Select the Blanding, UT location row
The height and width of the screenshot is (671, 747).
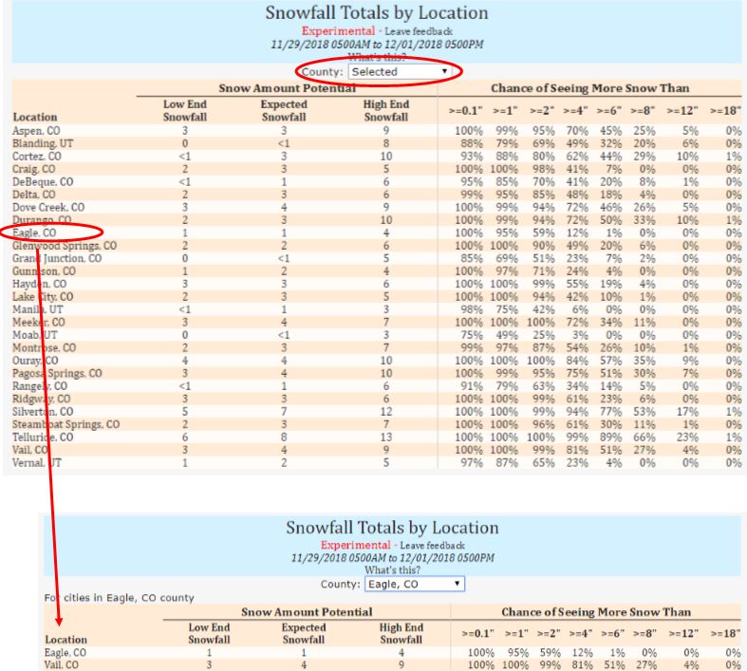click(x=377, y=143)
